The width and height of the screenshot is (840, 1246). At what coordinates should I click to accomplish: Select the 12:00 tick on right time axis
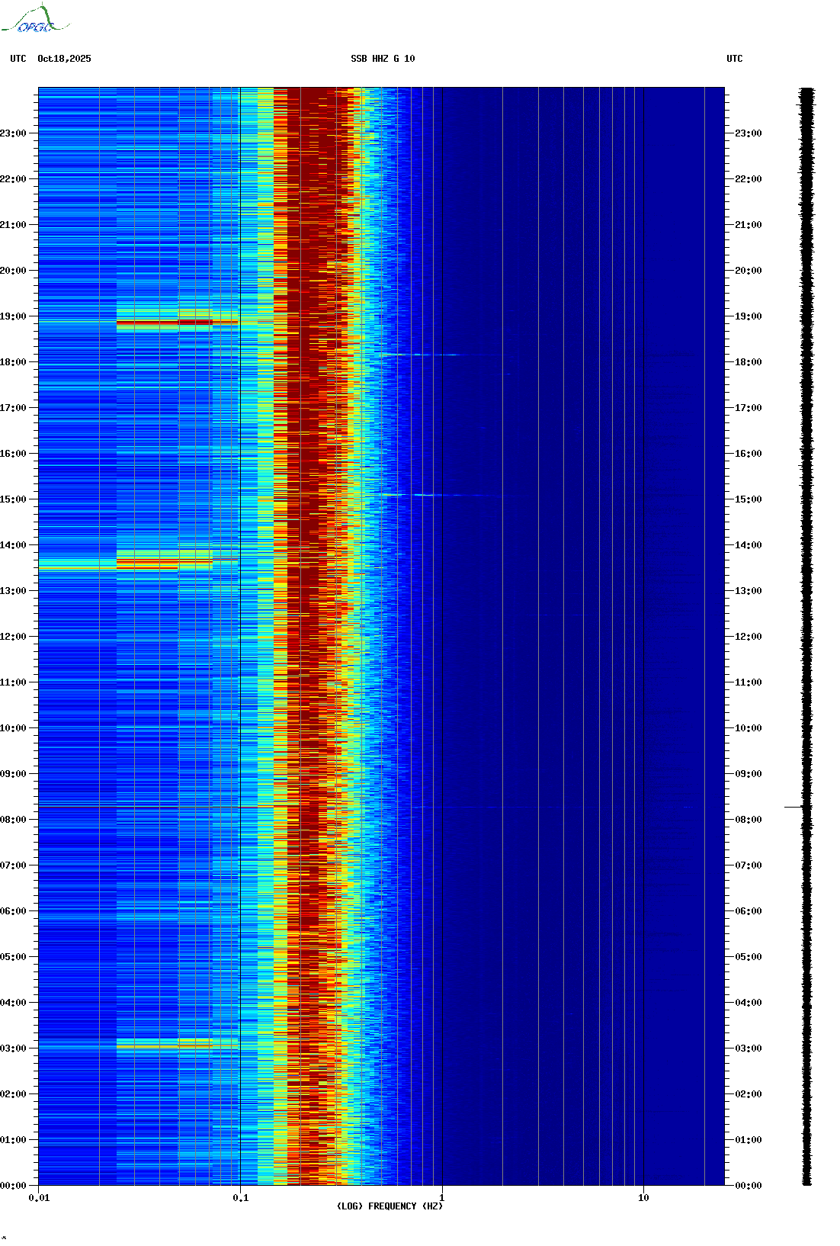pyautogui.click(x=747, y=637)
